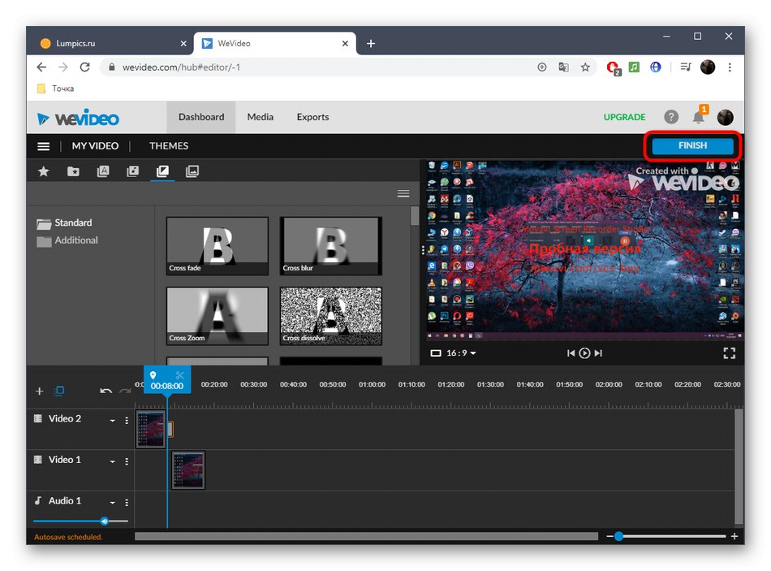
Task: Click the FINISH button
Action: [x=692, y=145]
